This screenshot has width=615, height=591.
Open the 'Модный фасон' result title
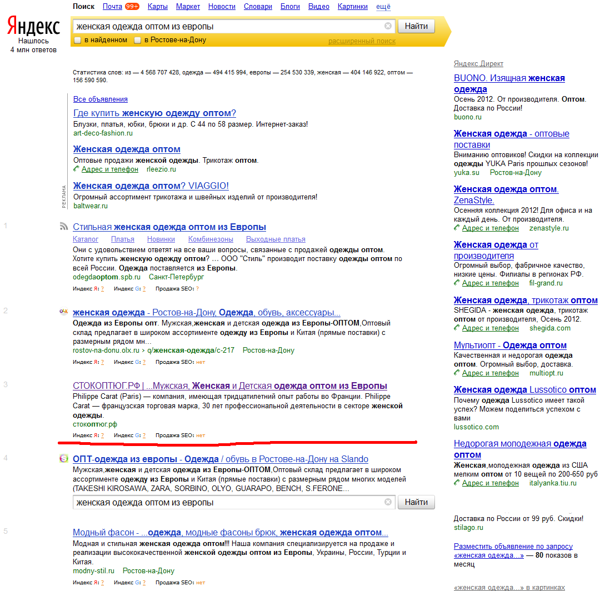231,532
